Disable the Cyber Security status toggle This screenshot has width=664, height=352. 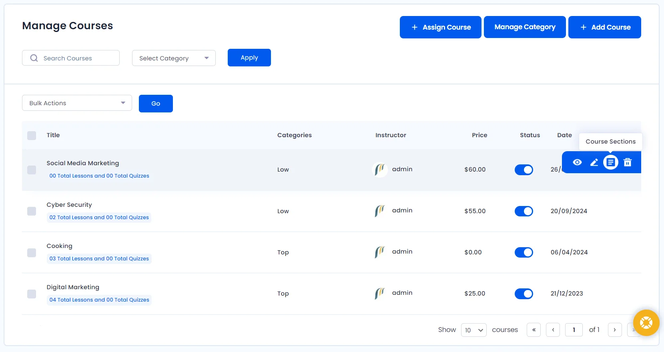pos(524,211)
